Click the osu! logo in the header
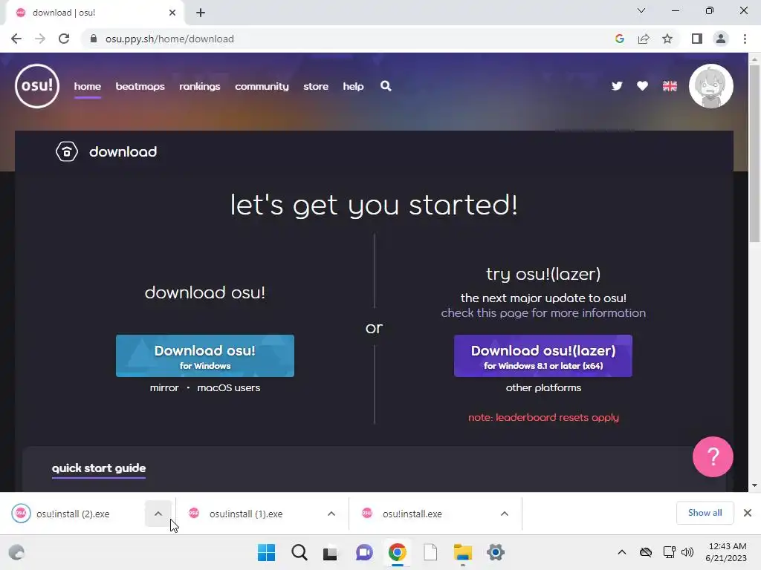The width and height of the screenshot is (761, 570). coord(37,86)
